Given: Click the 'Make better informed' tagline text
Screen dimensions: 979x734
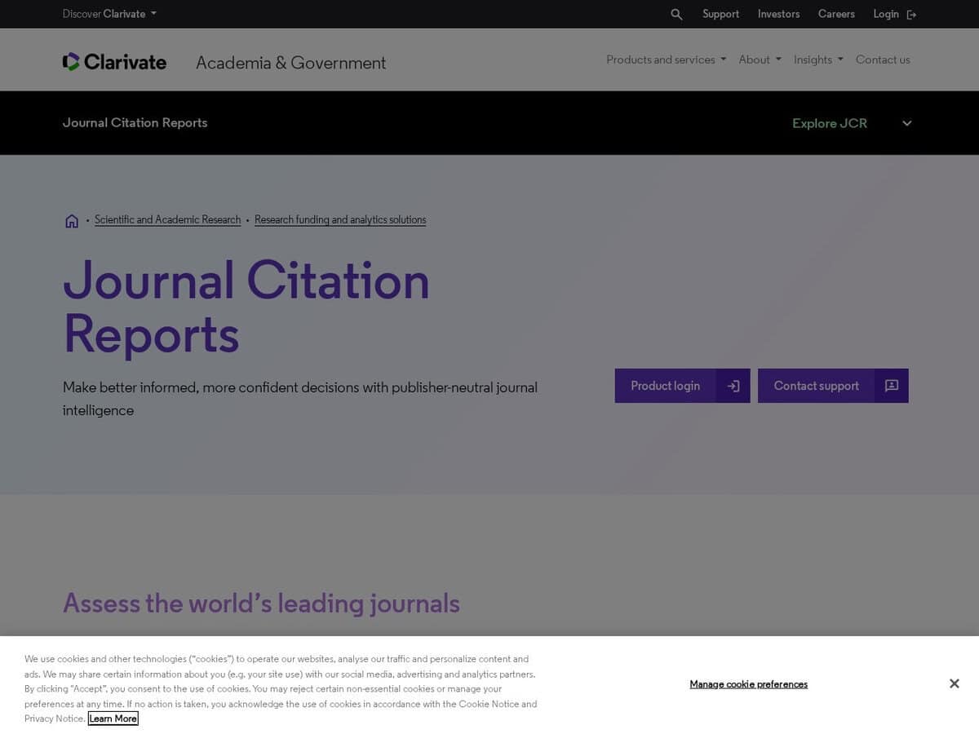Looking at the screenshot, I should [300, 399].
